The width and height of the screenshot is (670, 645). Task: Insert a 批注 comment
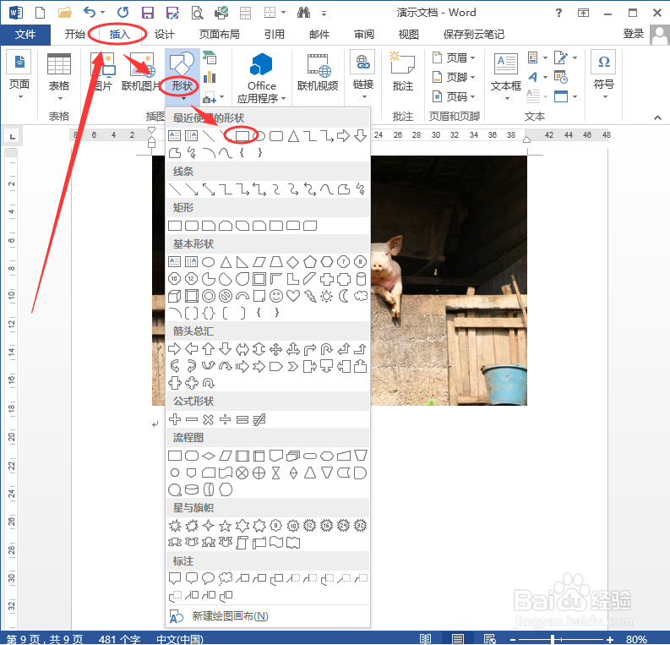pyautogui.click(x=402, y=72)
